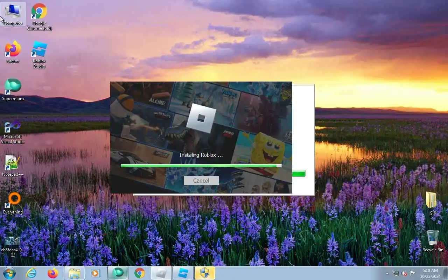Open the Recycle Bin
The width and height of the screenshot is (448, 280).
pos(433,241)
